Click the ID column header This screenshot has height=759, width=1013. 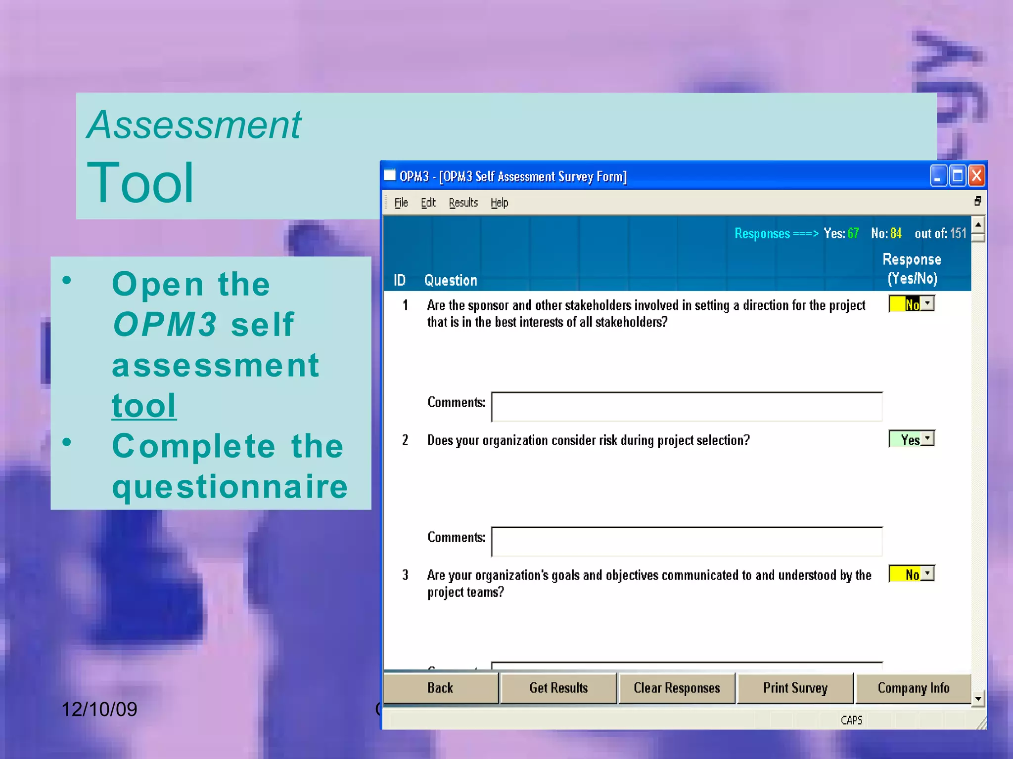pyautogui.click(x=400, y=280)
